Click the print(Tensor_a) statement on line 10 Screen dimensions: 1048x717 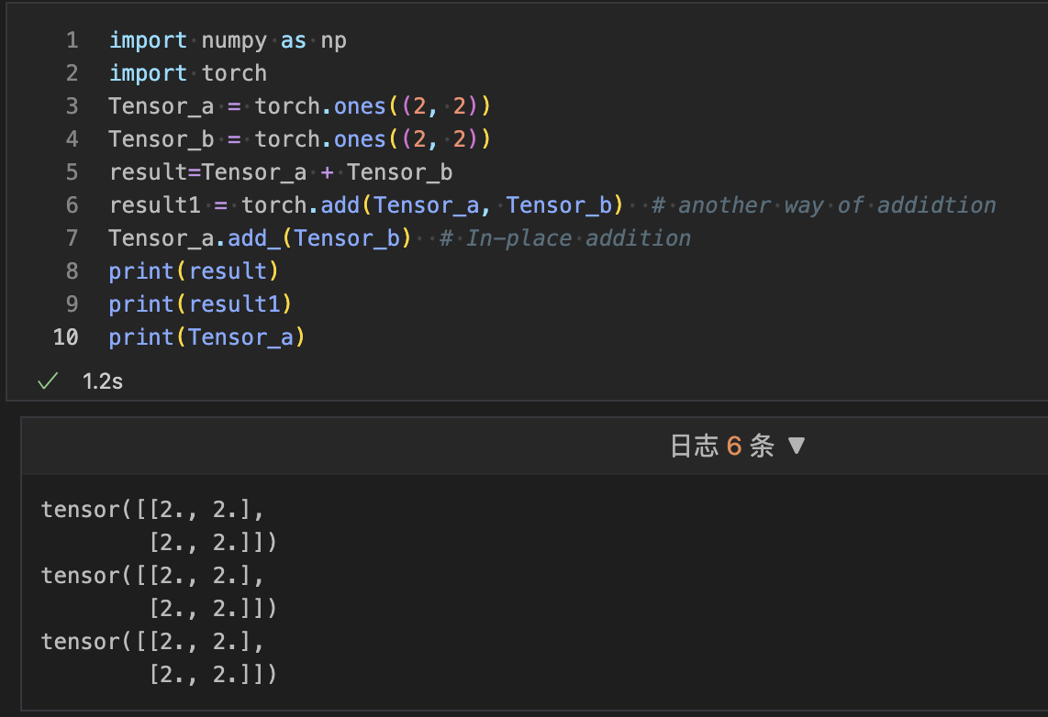206,337
